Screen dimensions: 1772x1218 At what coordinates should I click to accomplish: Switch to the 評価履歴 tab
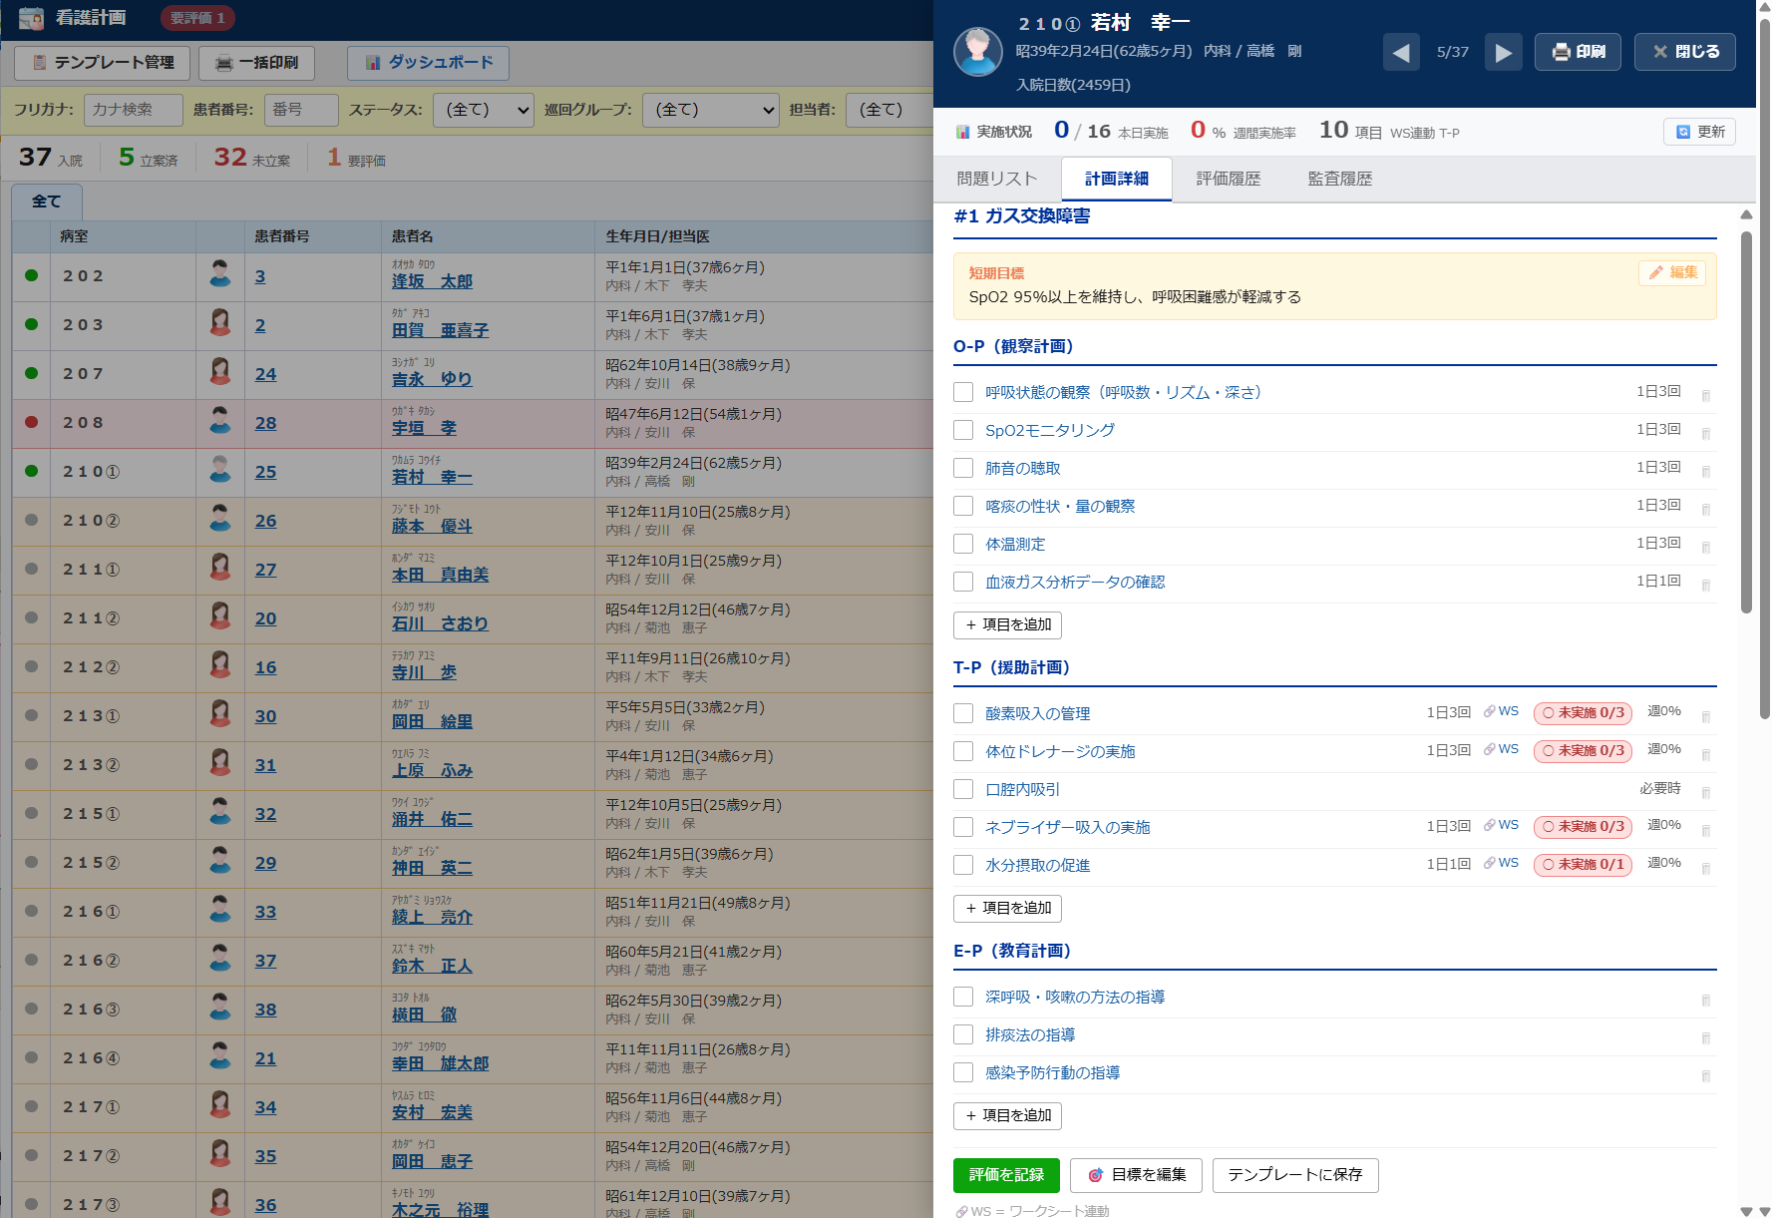(x=1229, y=179)
